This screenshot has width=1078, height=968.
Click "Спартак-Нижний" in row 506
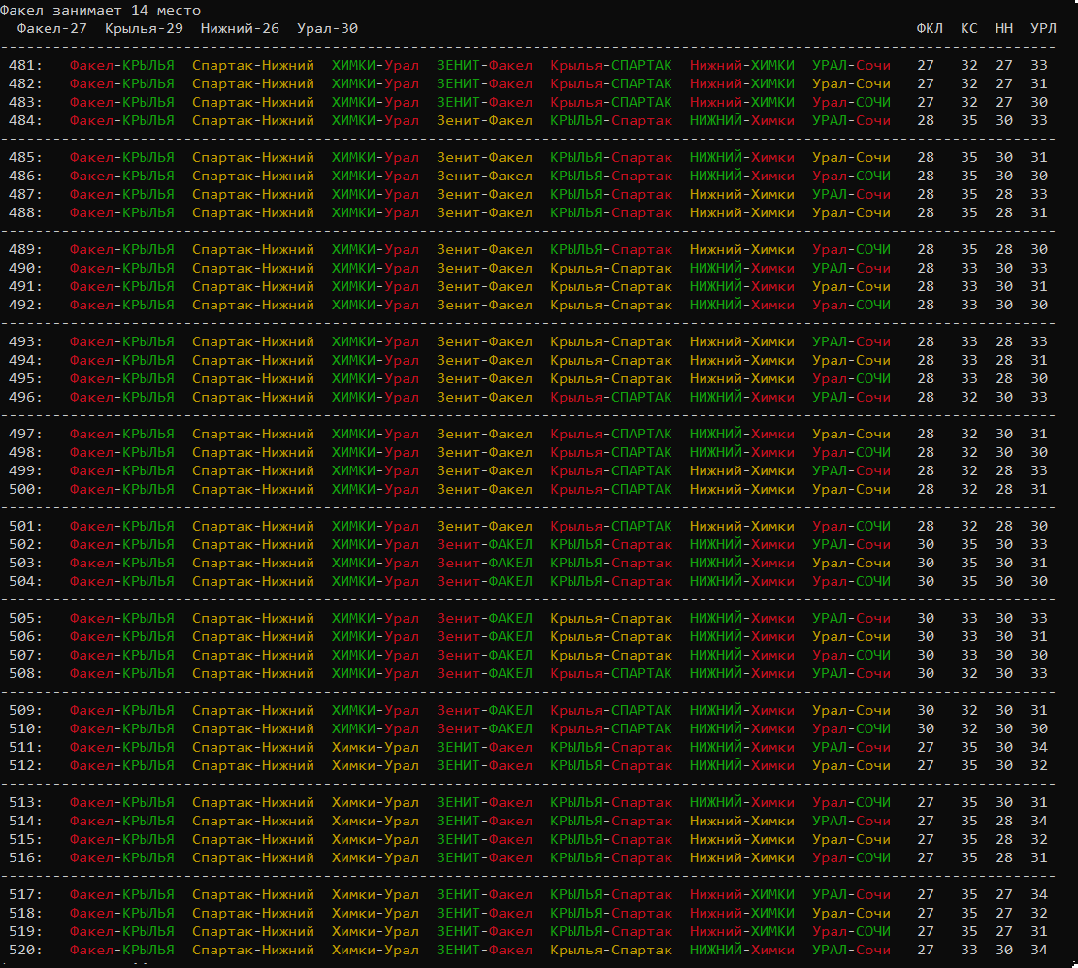pyautogui.click(x=253, y=637)
